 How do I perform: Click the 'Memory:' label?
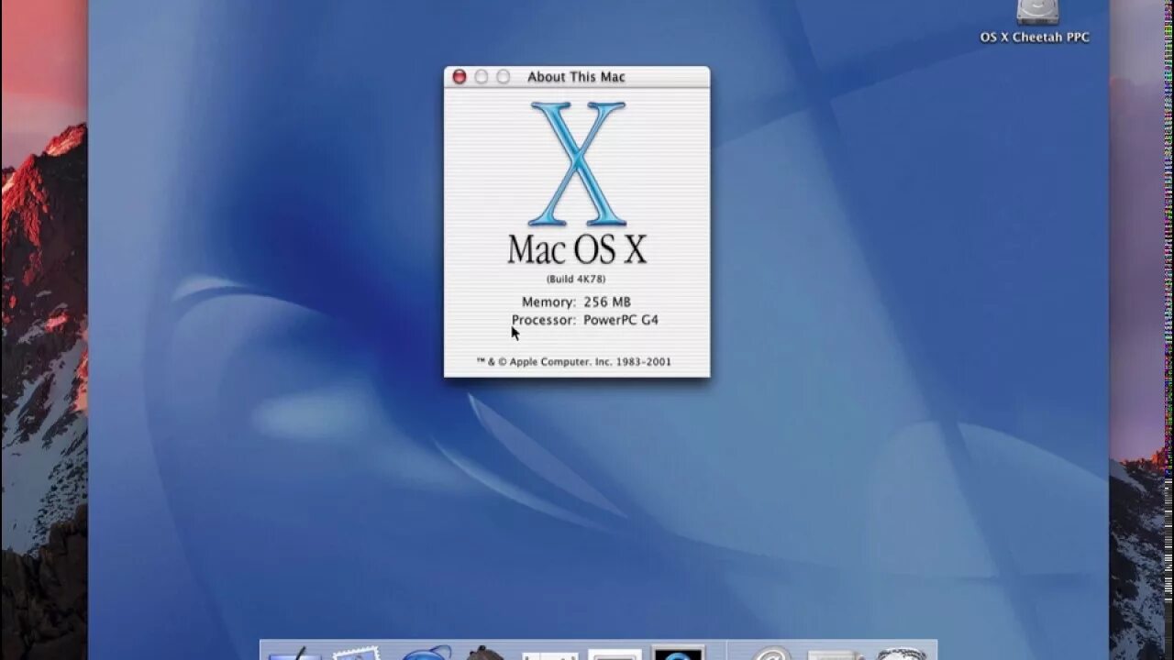pyautogui.click(x=548, y=302)
